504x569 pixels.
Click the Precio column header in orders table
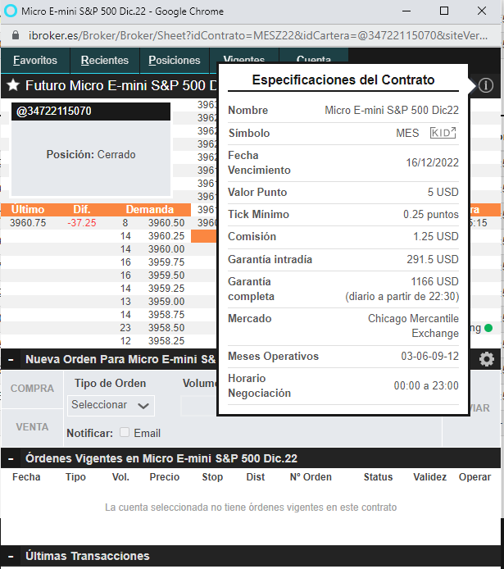pos(164,477)
